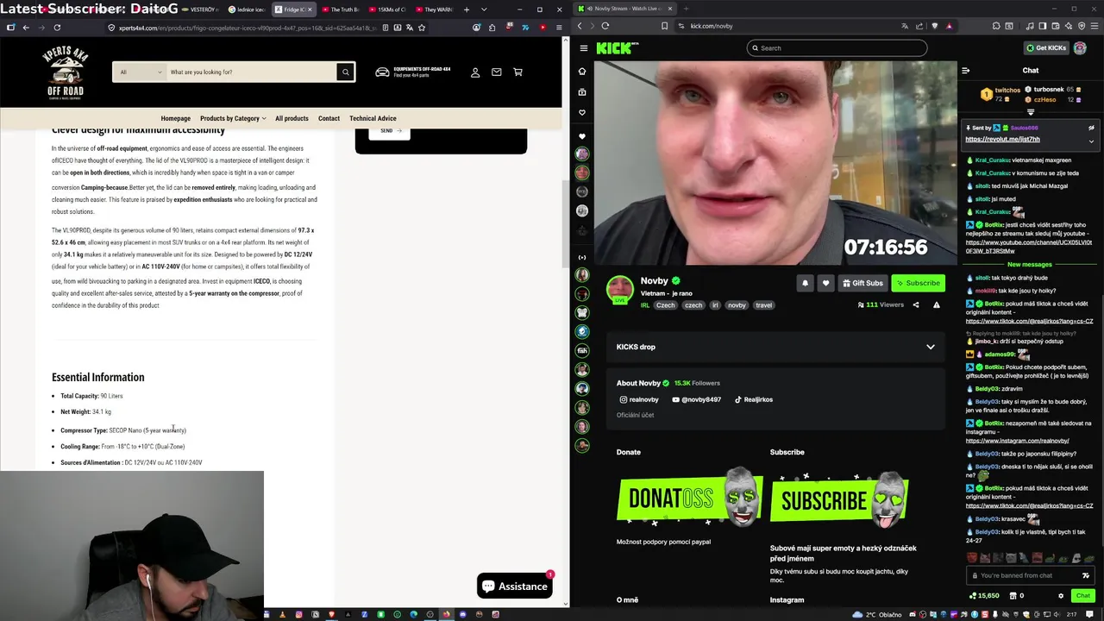Open chat settings gear icon
The height and width of the screenshot is (621, 1104).
pos(1061,595)
